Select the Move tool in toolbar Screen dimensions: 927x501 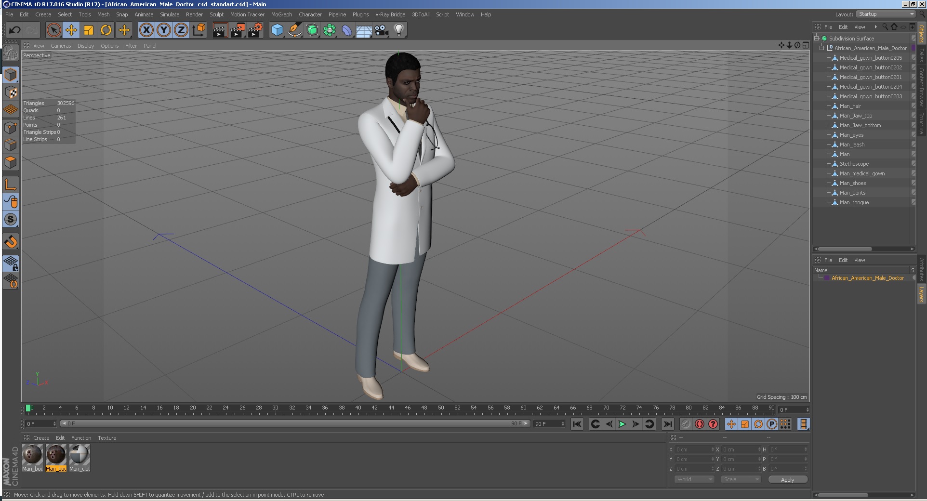pos(71,30)
